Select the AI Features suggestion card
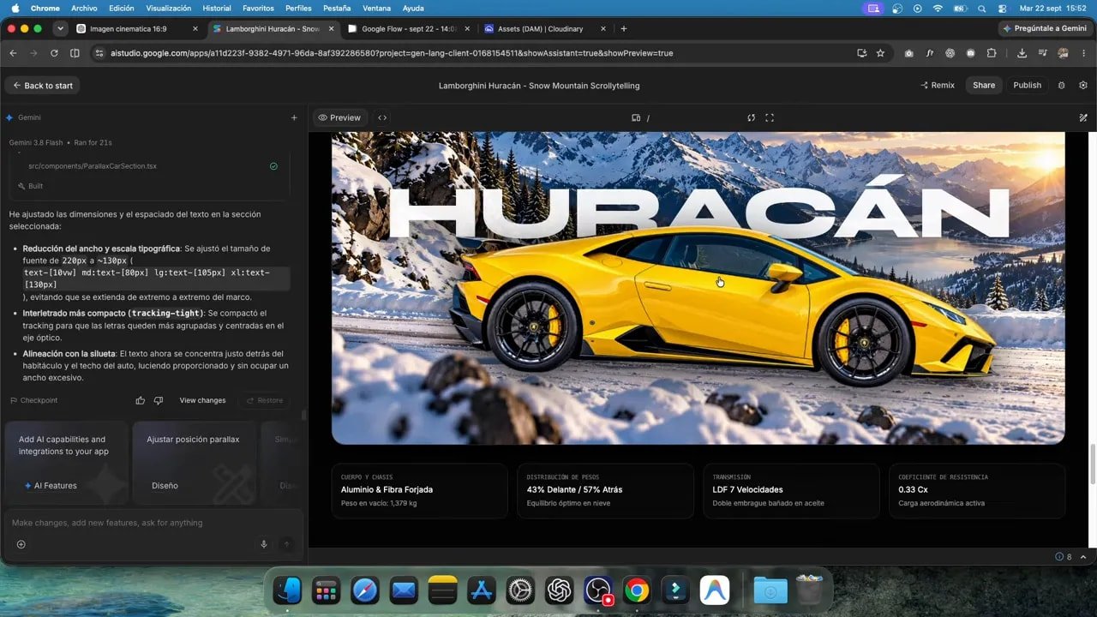Screen dimensions: 1097x617 66,463
